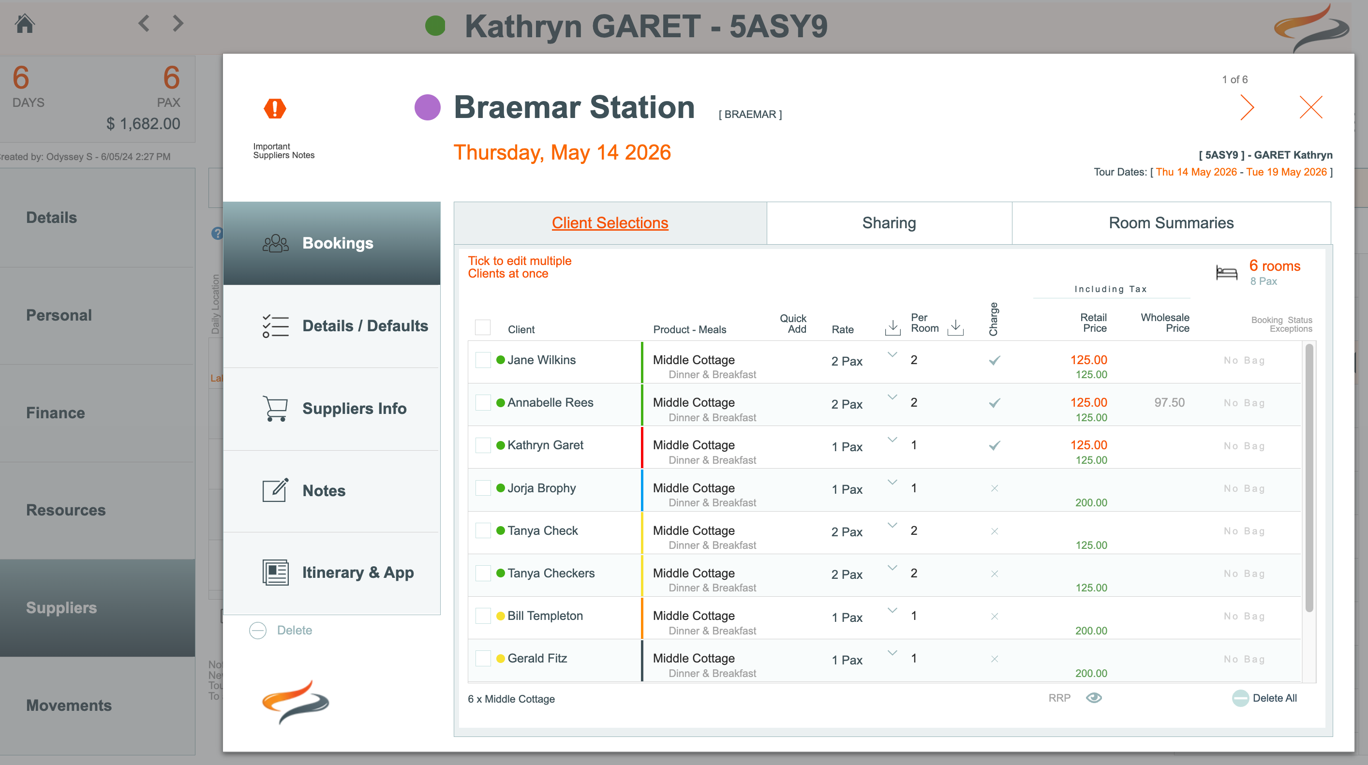
Task: Click the Delete minus circle icon
Action: (258, 630)
